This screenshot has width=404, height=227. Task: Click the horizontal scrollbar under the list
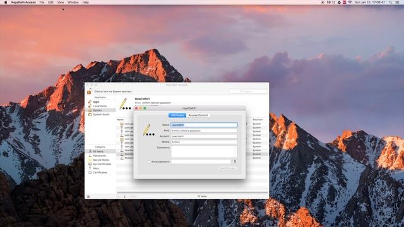pos(192,192)
